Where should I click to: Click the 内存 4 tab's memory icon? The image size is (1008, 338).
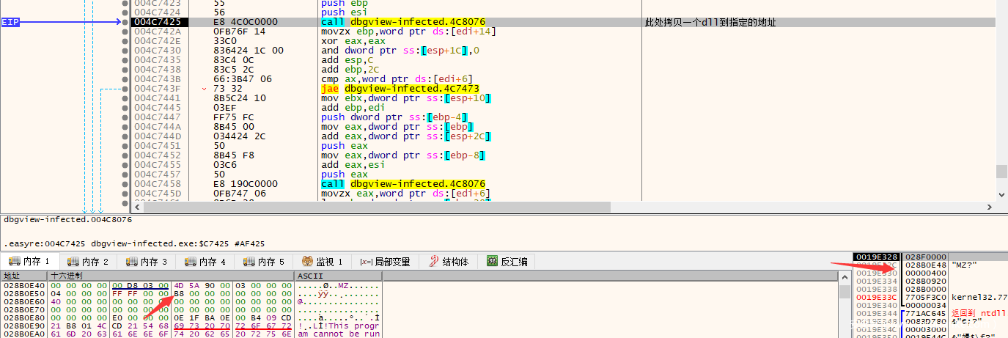point(189,262)
